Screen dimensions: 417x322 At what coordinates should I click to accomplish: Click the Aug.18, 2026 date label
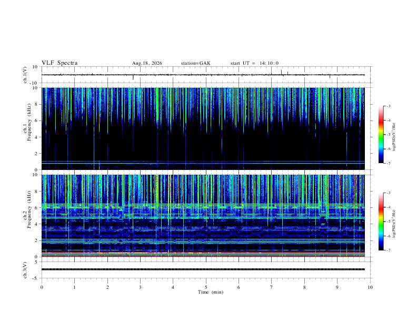pyautogui.click(x=147, y=63)
